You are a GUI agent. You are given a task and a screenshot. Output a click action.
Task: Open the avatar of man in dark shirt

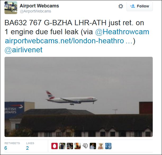(62, 146)
